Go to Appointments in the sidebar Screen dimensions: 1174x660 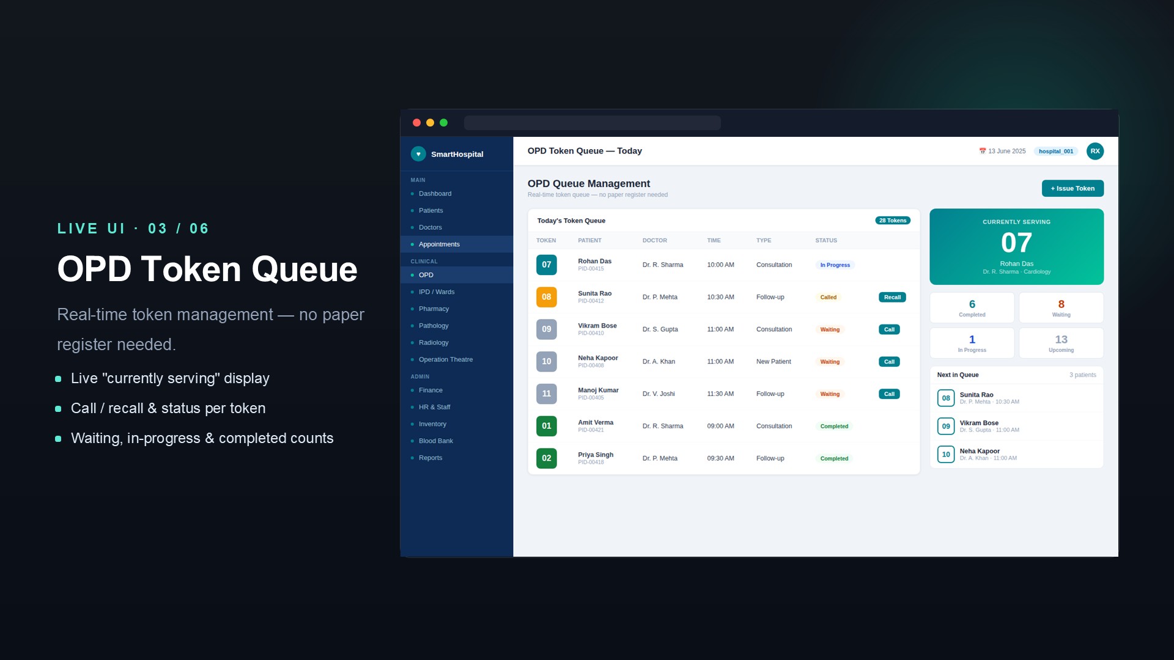(x=457, y=244)
